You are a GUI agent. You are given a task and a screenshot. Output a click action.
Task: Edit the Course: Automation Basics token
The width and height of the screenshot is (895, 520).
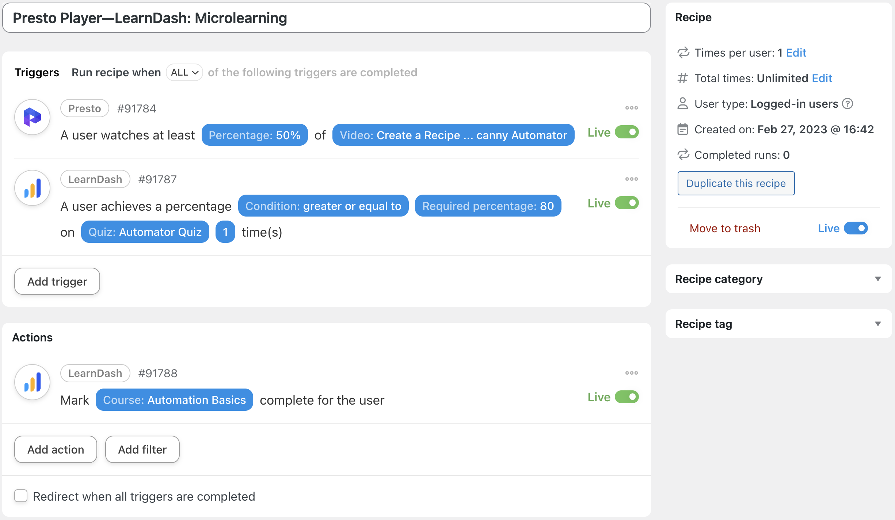[x=174, y=400]
